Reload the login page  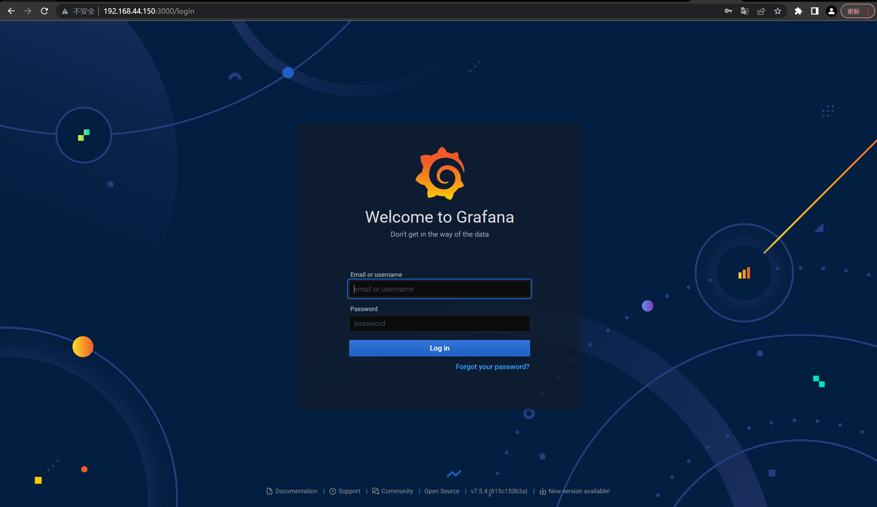[44, 11]
